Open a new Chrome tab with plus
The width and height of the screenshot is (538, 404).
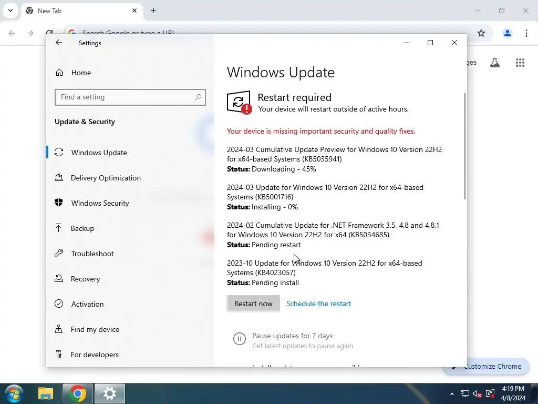(153, 11)
